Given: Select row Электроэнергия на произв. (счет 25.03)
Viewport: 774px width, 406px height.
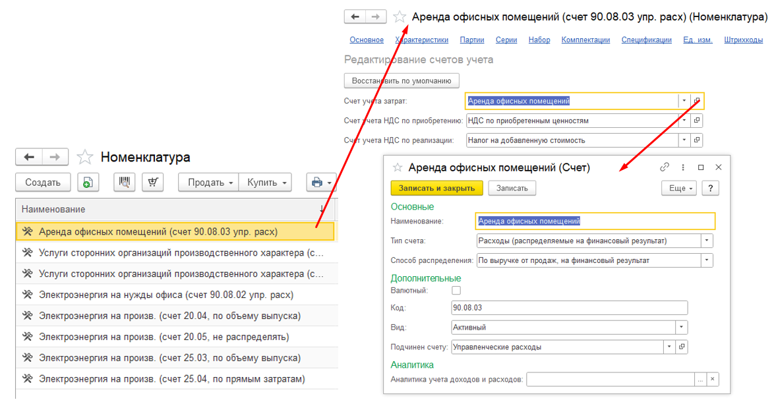Looking at the screenshot, I should [x=177, y=358].
